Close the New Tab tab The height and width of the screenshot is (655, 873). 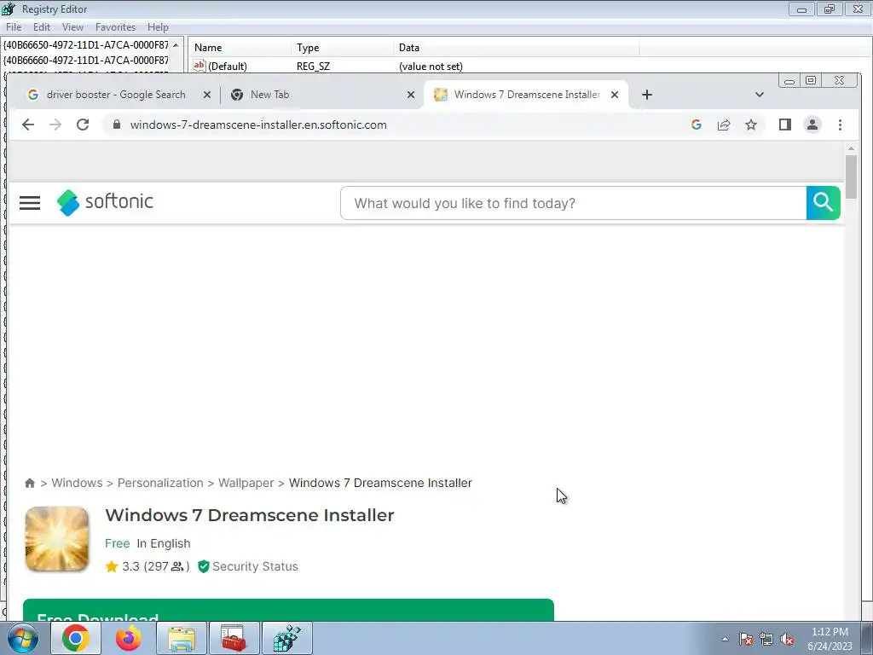pos(411,95)
